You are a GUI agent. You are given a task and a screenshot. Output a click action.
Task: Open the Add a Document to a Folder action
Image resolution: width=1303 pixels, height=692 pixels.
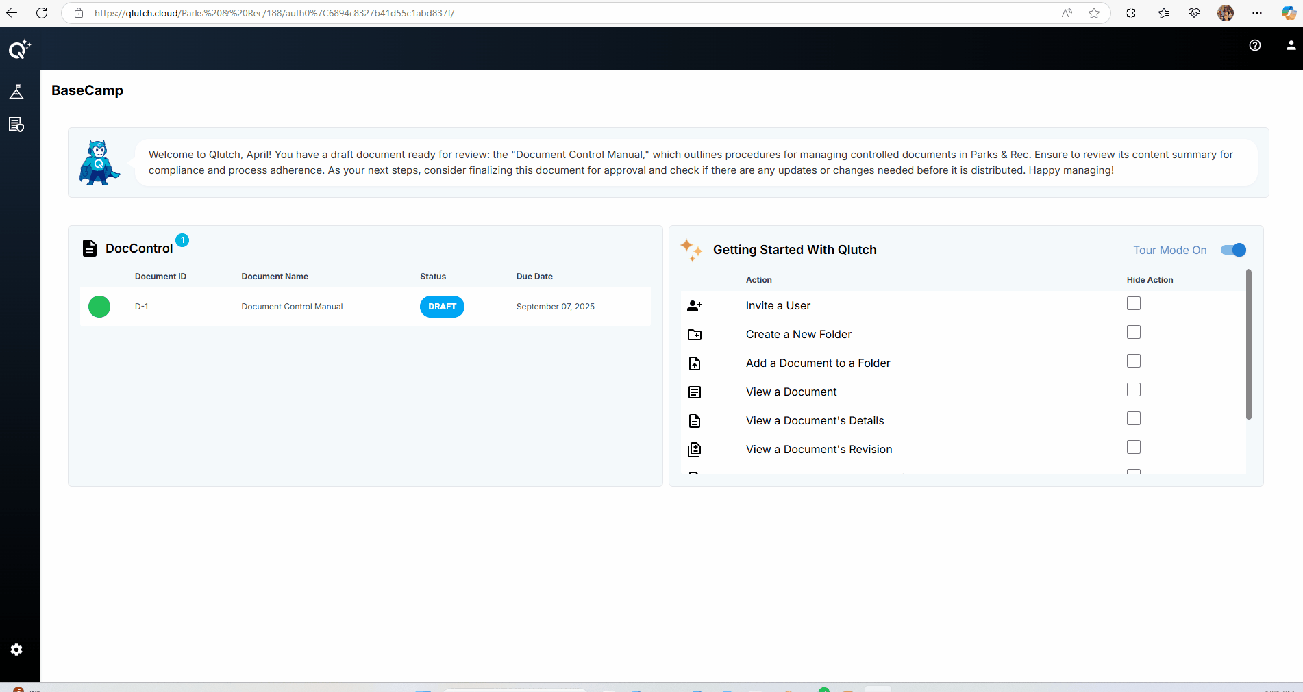[818, 363]
